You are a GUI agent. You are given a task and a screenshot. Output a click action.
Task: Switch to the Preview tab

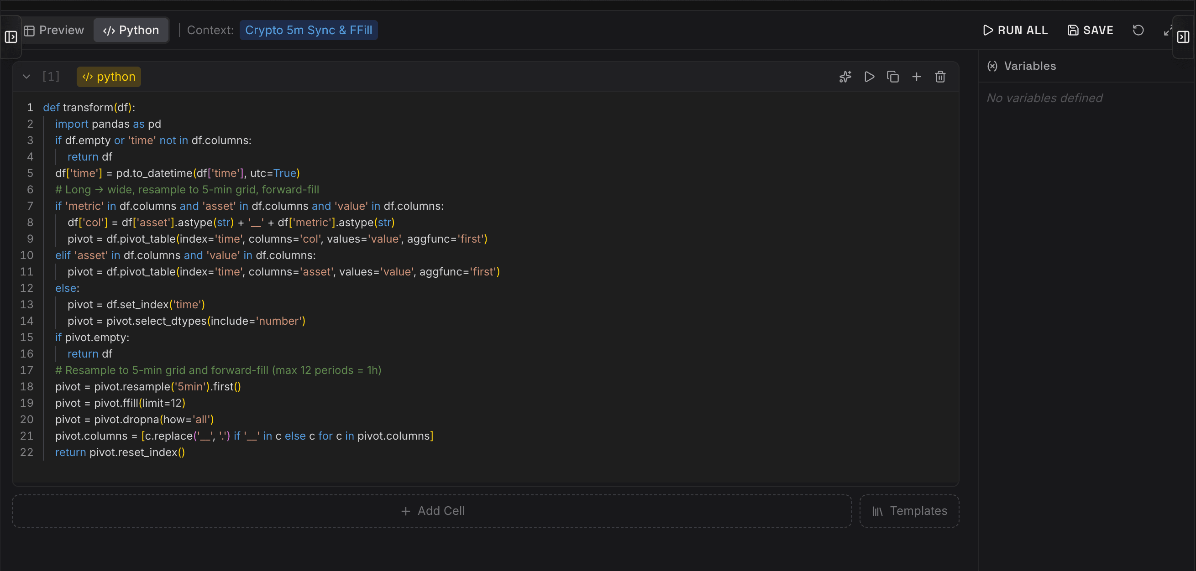tap(54, 30)
